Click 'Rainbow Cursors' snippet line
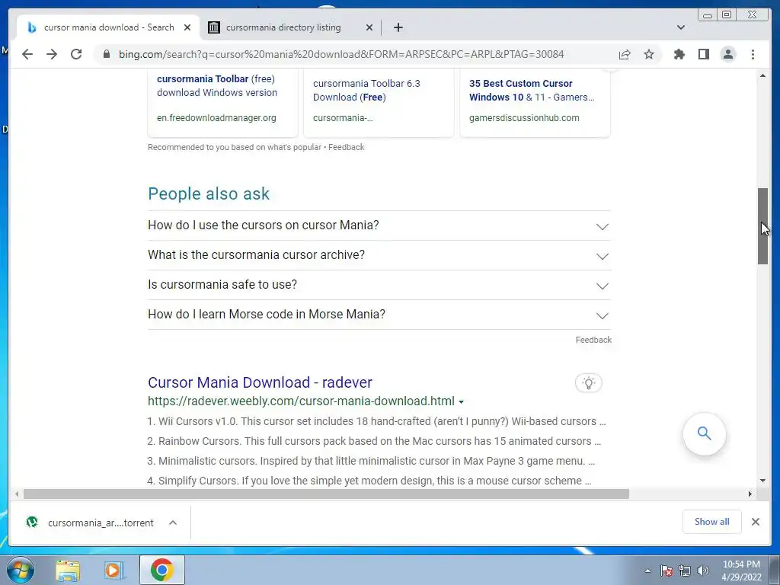The height and width of the screenshot is (585, 780). tap(374, 441)
